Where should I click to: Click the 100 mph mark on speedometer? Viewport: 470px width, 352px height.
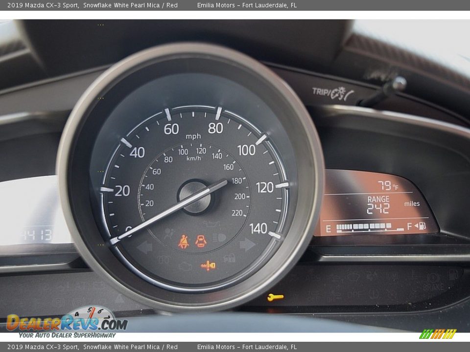click(246, 150)
